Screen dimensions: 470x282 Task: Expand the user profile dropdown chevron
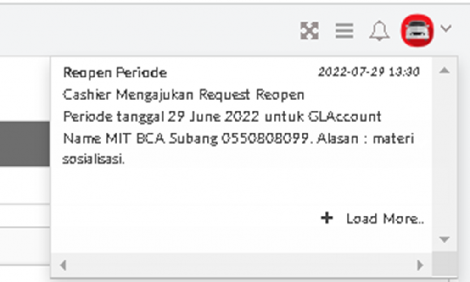[x=446, y=28]
